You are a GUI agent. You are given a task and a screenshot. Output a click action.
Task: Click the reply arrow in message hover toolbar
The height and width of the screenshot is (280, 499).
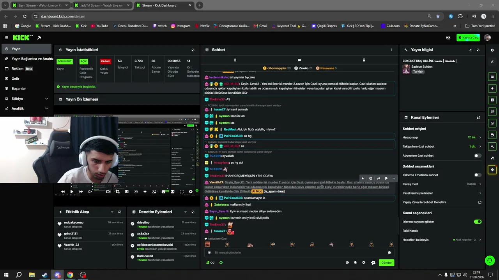(x=394, y=178)
